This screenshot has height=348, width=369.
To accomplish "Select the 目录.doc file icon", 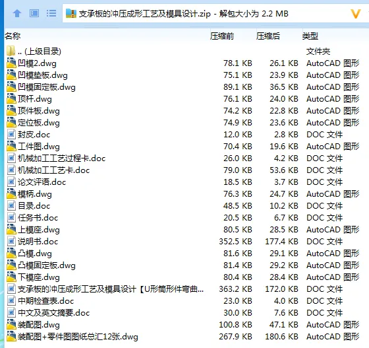I will [x=11, y=205].
